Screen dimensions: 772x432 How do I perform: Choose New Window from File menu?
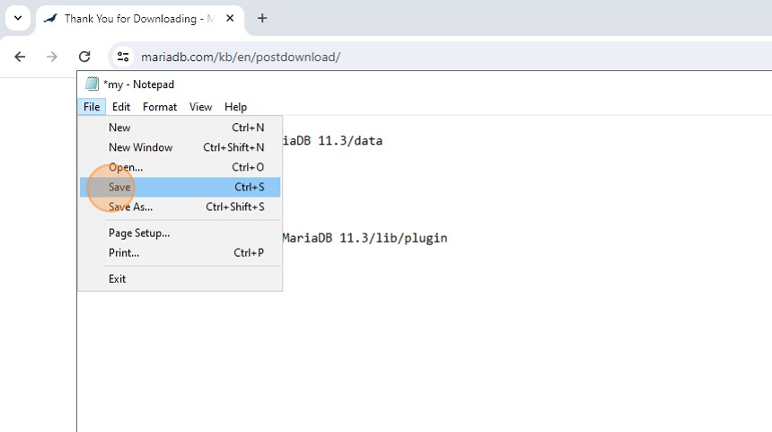[180, 147]
